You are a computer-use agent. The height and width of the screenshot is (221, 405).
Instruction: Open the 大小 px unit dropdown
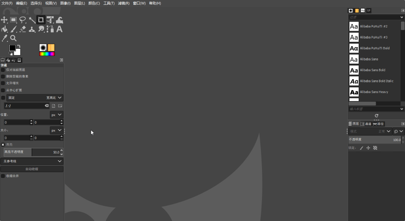57,130
